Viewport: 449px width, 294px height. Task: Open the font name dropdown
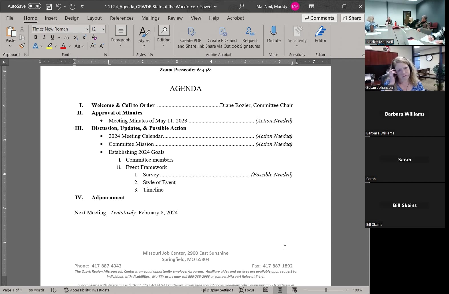point(87,29)
